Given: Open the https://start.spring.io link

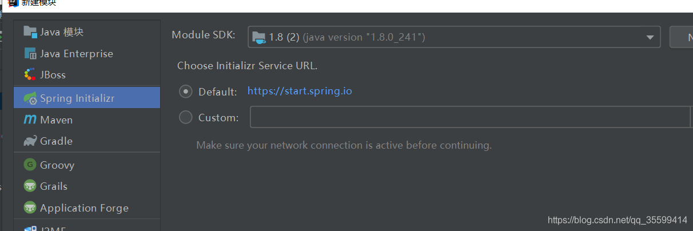Looking at the screenshot, I should coord(300,91).
